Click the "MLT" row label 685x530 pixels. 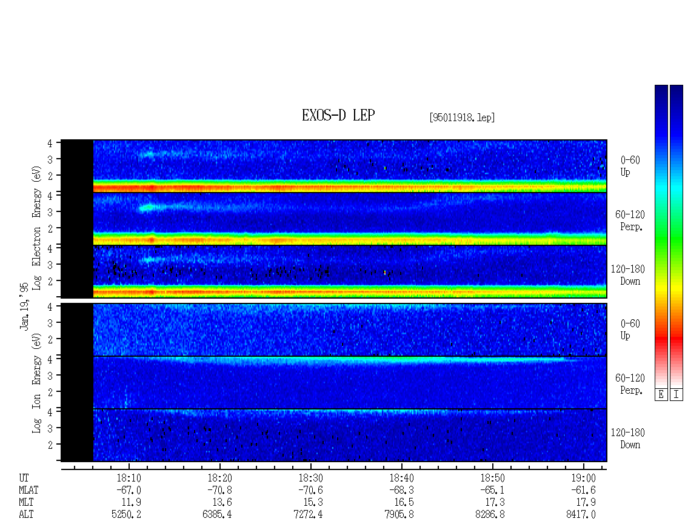tap(26, 503)
